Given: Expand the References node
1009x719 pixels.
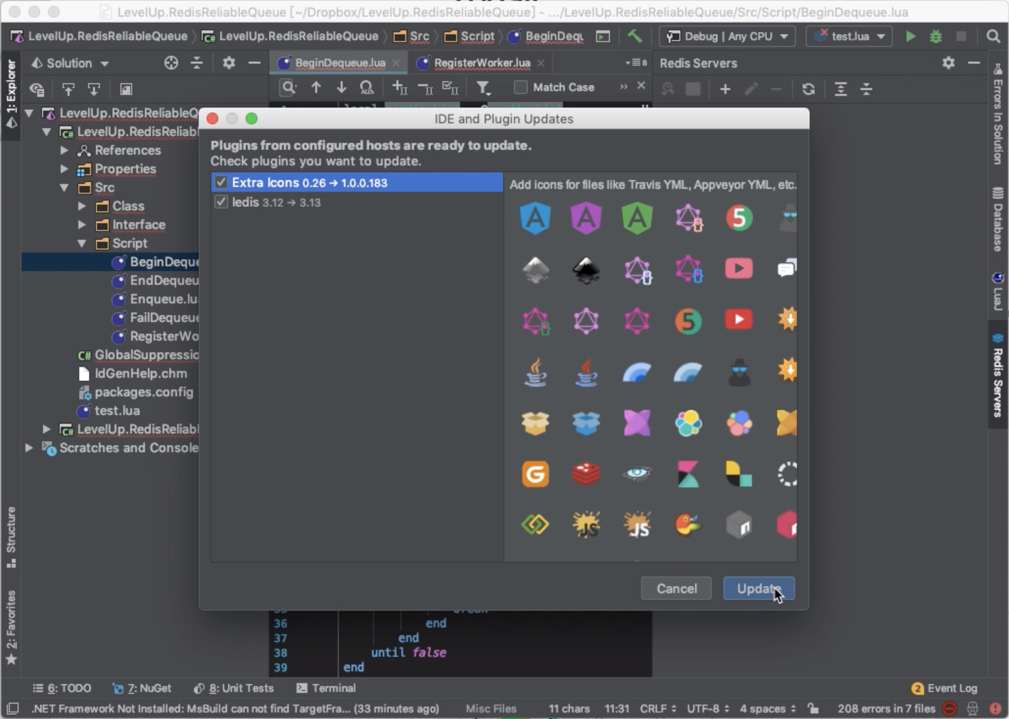Looking at the screenshot, I should pos(64,150).
